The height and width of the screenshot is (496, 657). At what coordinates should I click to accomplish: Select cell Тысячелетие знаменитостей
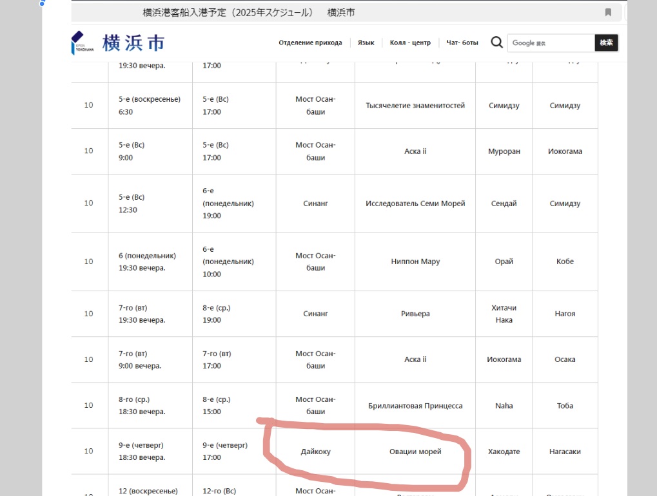click(x=415, y=106)
